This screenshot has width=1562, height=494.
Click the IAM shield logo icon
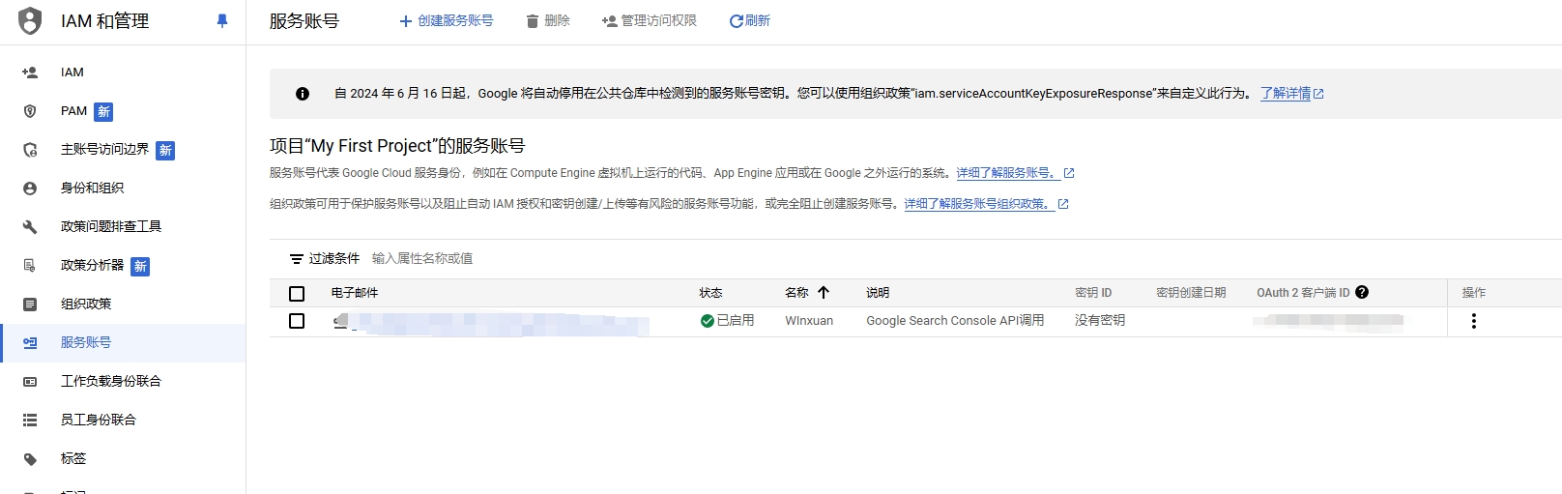click(30, 20)
